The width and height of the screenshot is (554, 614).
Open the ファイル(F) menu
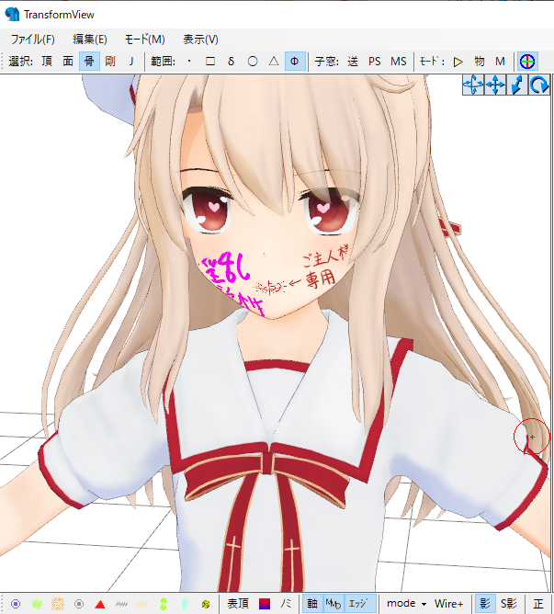coord(32,40)
